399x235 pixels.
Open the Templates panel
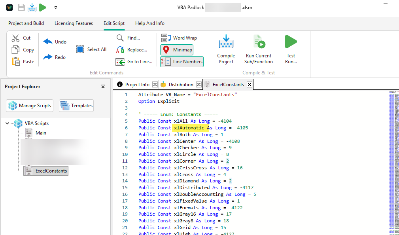76,106
